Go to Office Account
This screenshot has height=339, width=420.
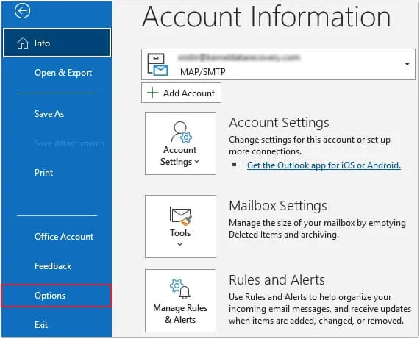point(64,237)
